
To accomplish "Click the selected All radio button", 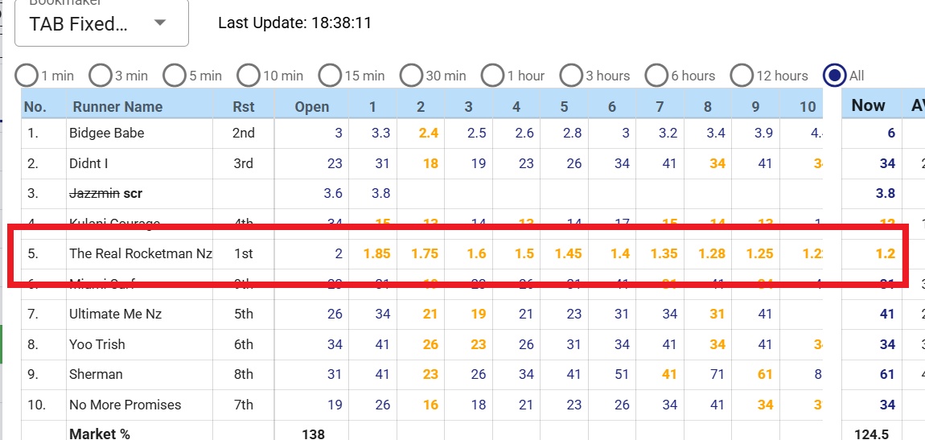I will click(835, 76).
